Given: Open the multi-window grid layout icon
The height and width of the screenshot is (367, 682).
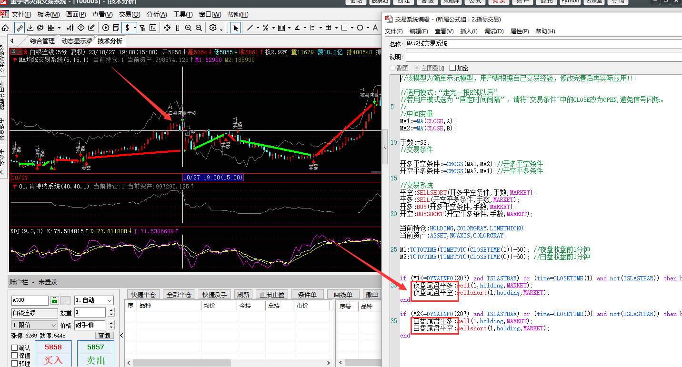Looking at the screenshot, I should click(51, 28).
